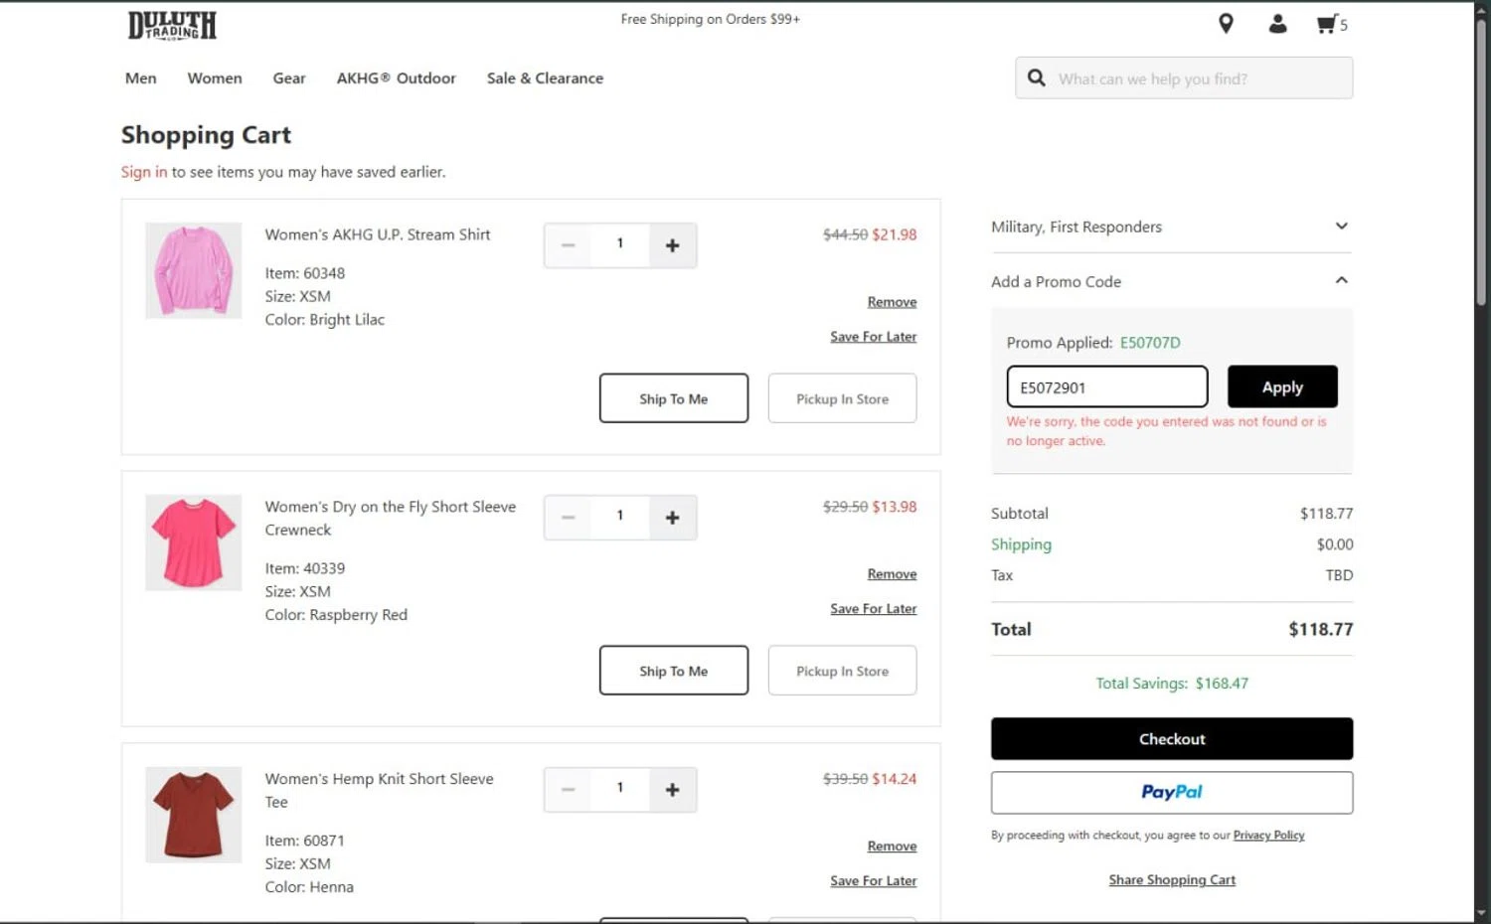The image size is (1491, 924).
Task: Open the Sale & Clearance menu
Action: point(545,77)
